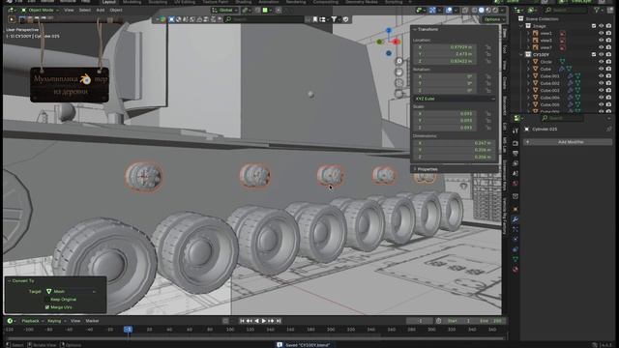The width and height of the screenshot is (619, 348).
Task: Toggle the snapping green icon
Action: [265, 10]
